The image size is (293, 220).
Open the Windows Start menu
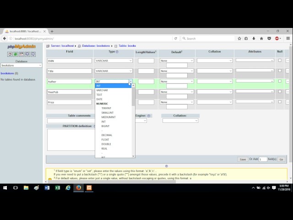(x=5, y=187)
